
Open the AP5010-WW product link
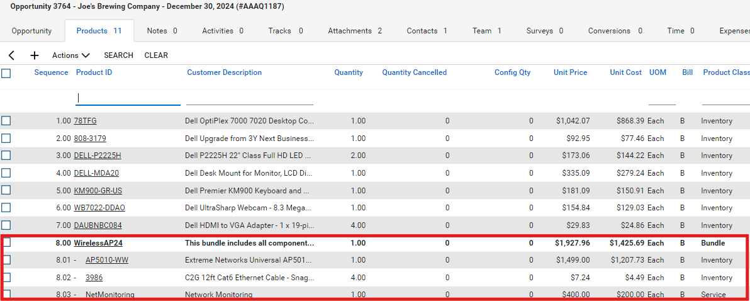pos(106,260)
